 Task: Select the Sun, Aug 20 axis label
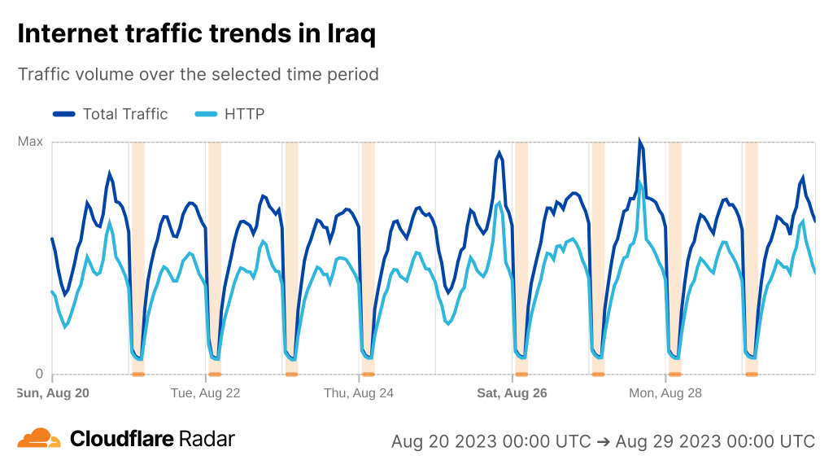[x=52, y=392]
